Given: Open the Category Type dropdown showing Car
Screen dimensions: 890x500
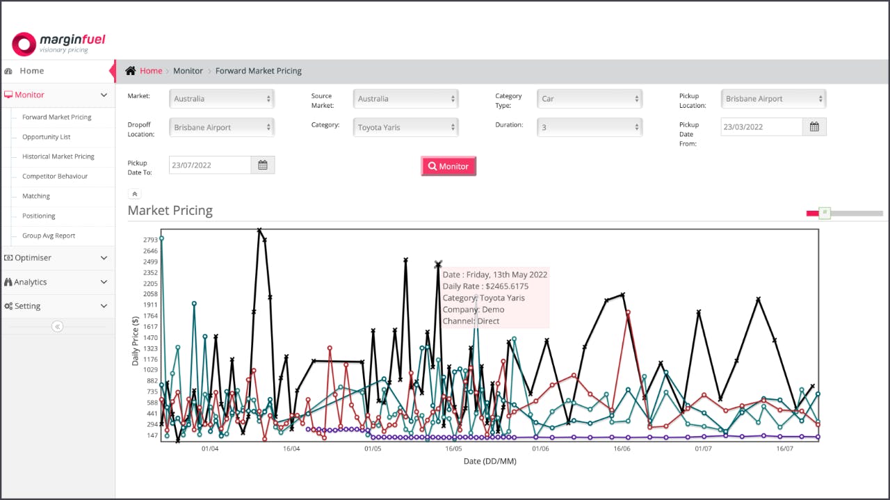Looking at the screenshot, I should point(590,99).
